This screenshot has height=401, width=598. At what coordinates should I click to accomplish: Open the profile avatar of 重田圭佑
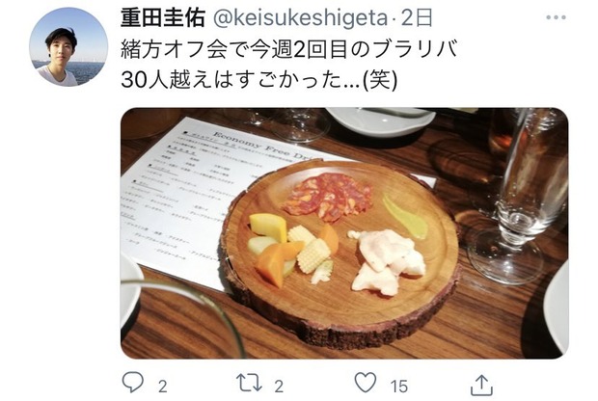68,47
